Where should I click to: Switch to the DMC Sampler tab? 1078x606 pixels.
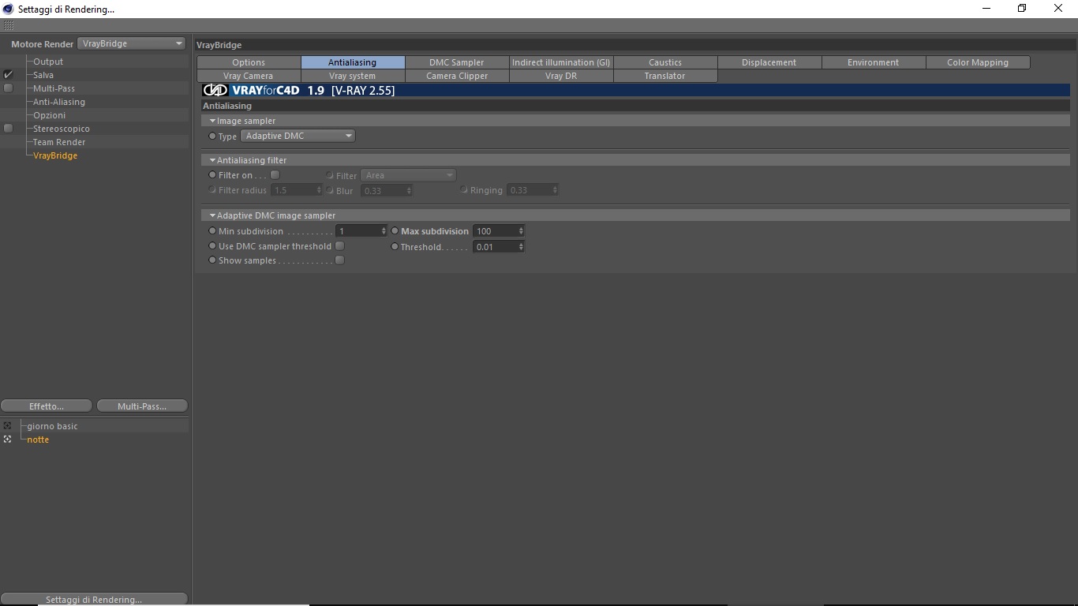point(457,62)
